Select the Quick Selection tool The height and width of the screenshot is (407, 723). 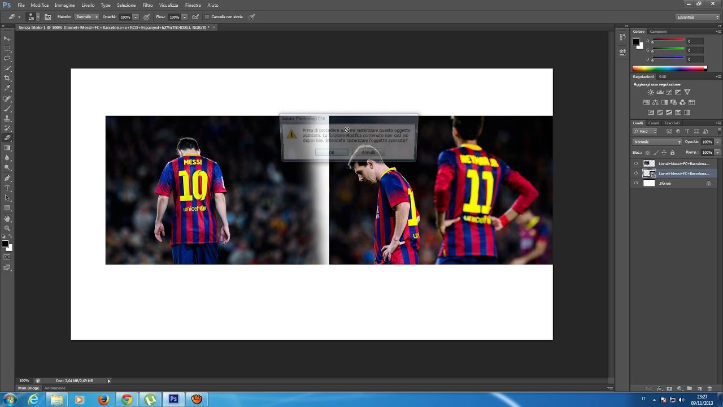pos(7,68)
